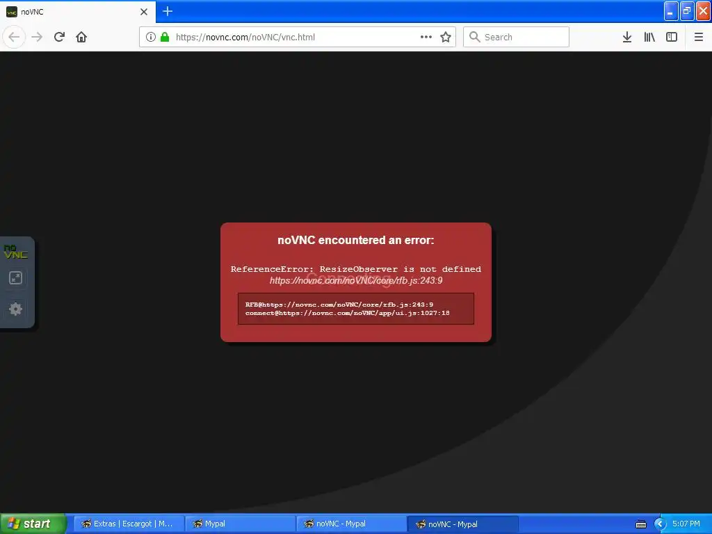Close the noVNC browser tab
This screenshot has height=534, width=712.
click(x=144, y=12)
